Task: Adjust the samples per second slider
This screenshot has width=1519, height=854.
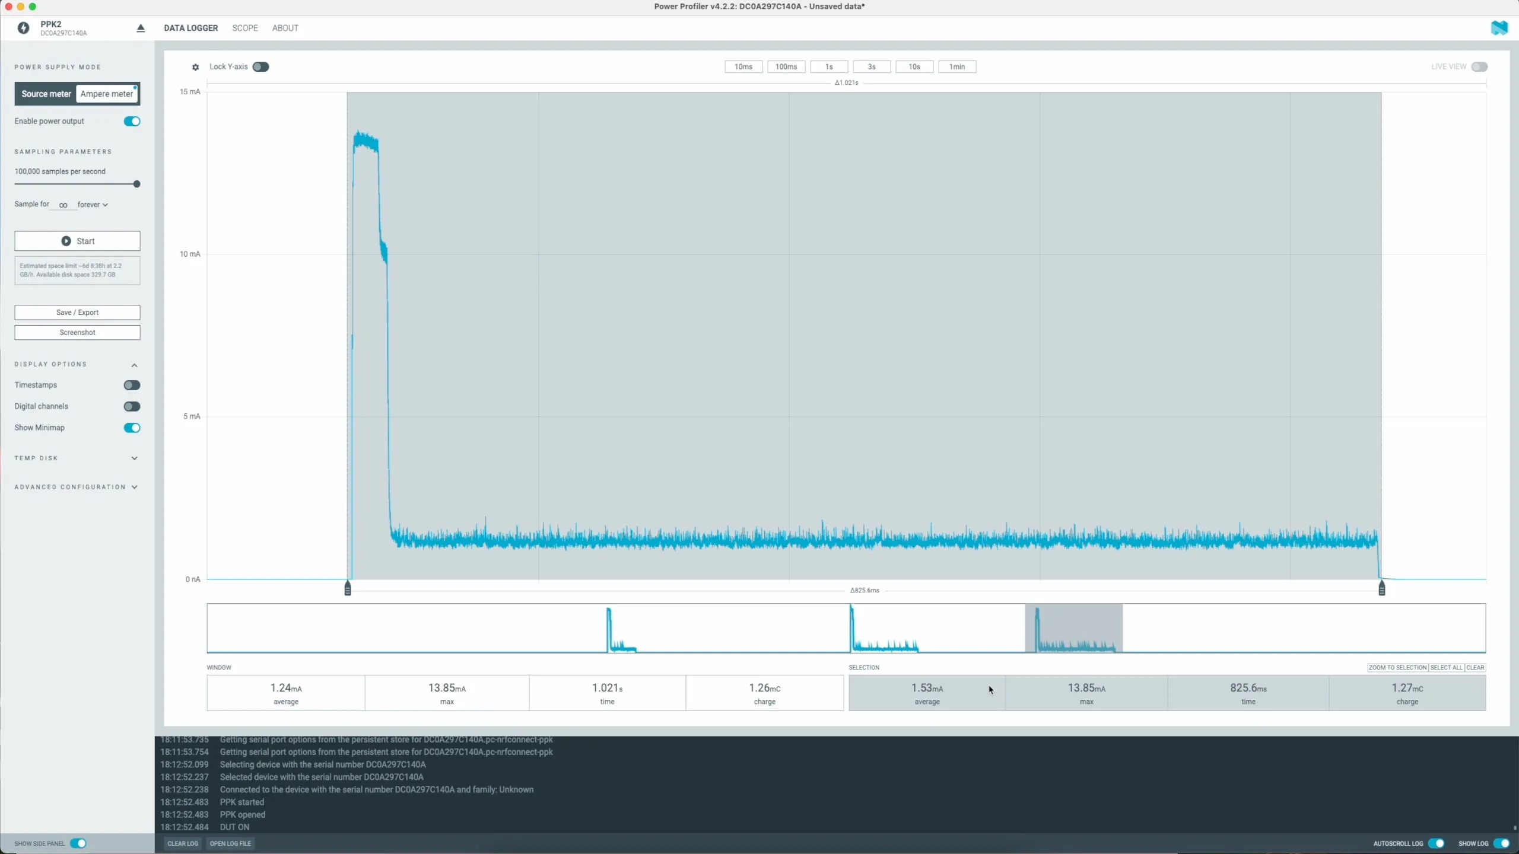Action: click(x=136, y=184)
